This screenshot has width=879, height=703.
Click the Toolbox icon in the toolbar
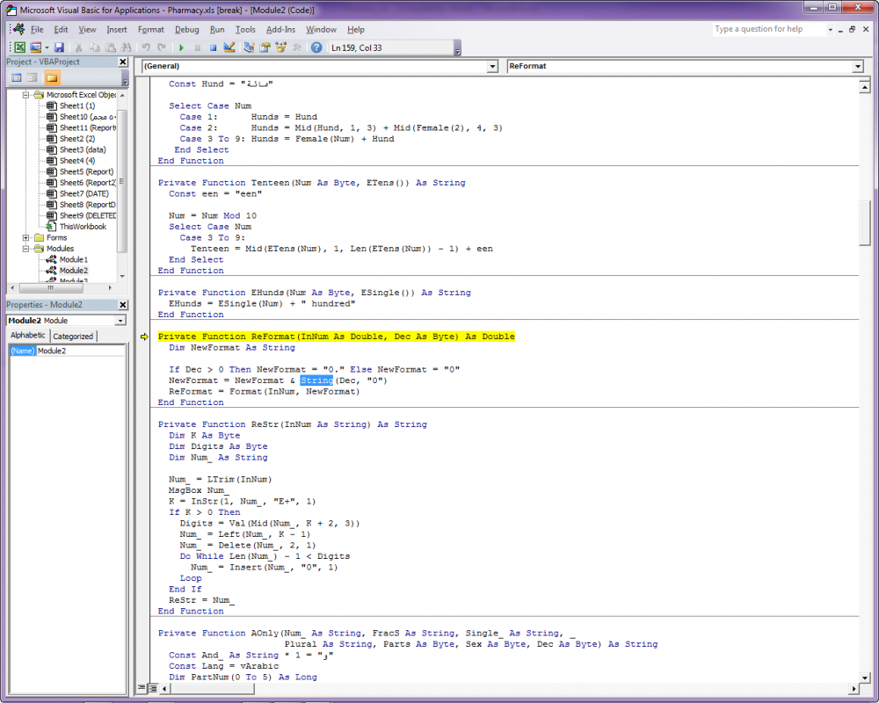(x=296, y=47)
